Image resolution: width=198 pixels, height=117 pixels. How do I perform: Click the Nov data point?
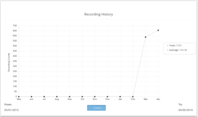pos(95,97)
